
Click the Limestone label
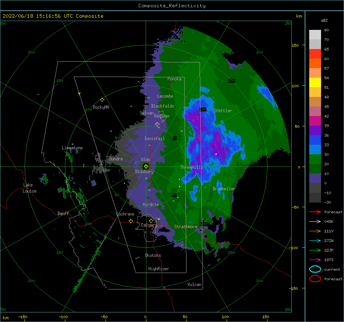[x=72, y=148]
